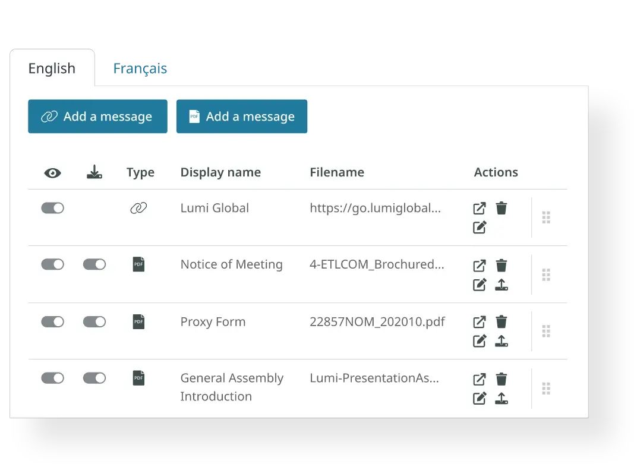Delete the Notice of Meeting document
The width and height of the screenshot is (637, 467).
502,265
